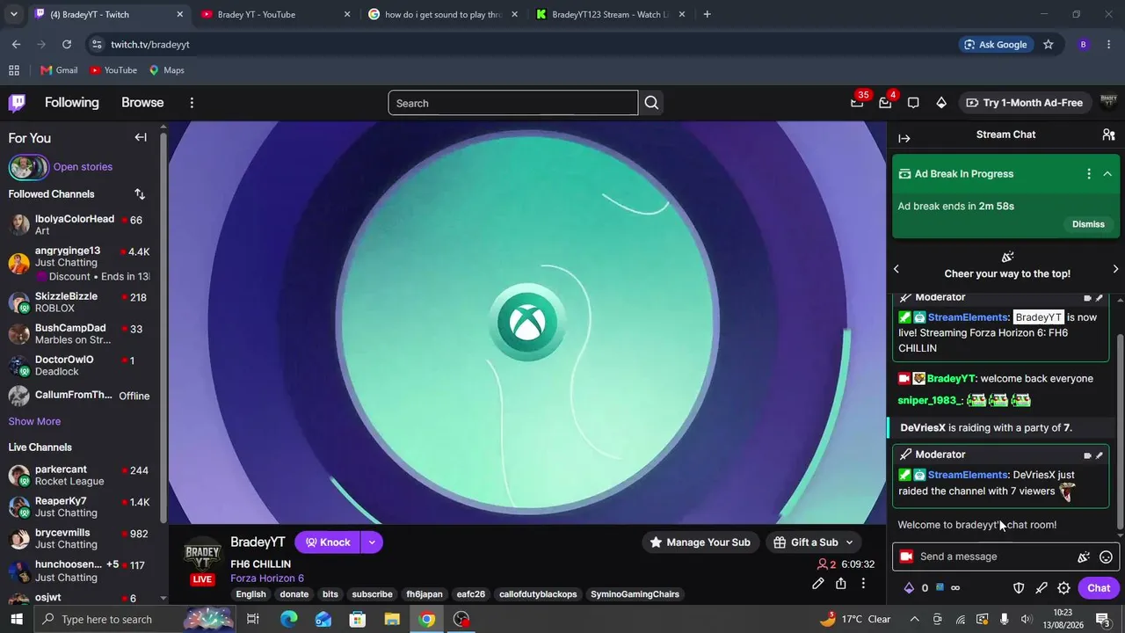
Task: Click the eafc26 stream tag
Action: tap(471, 594)
